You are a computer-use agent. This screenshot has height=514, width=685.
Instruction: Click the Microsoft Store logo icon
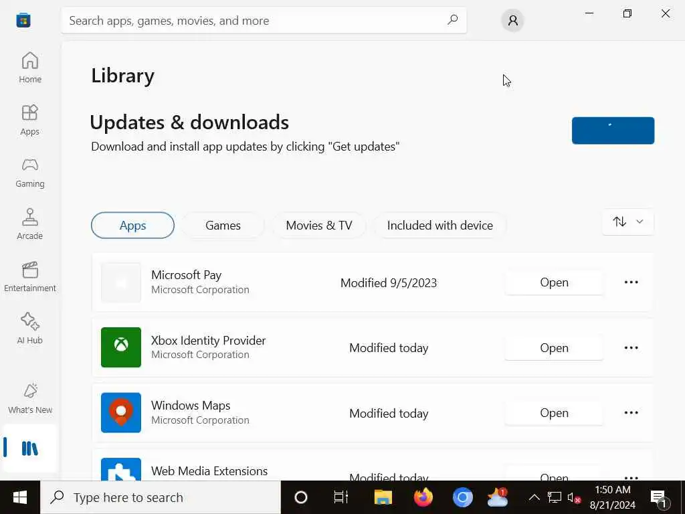point(23,20)
